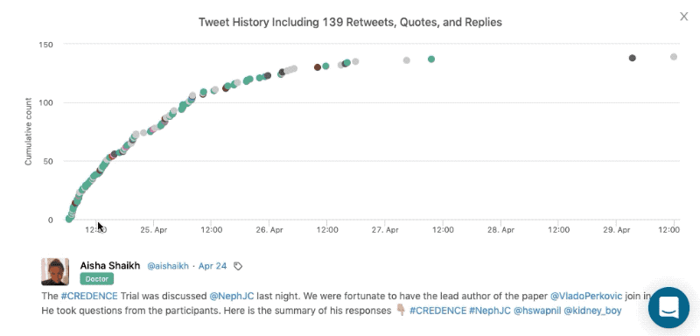Screen dimensions: 700x336
Task: Select the gray data point just after 27. Apr
Action: tap(406, 60)
